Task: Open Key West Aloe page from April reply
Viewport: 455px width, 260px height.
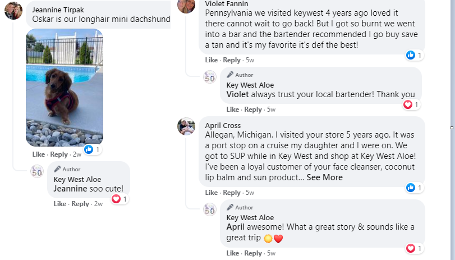Action: point(250,218)
